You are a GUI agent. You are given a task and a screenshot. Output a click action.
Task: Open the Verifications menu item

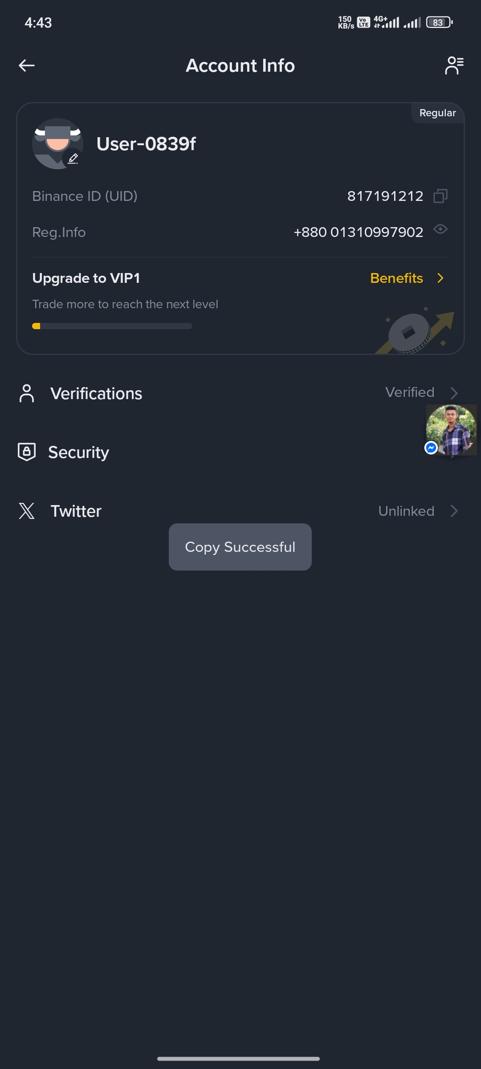pyautogui.click(x=96, y=394)
